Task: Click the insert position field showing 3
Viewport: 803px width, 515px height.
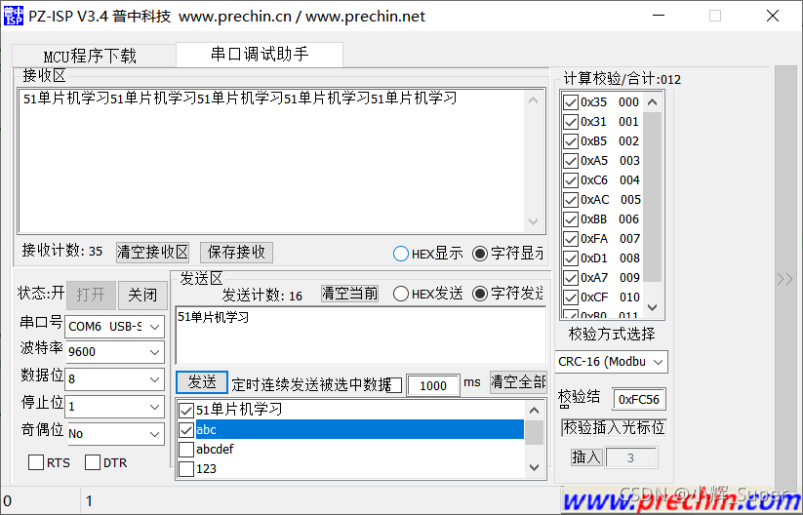Action: [x=631, y=457]
